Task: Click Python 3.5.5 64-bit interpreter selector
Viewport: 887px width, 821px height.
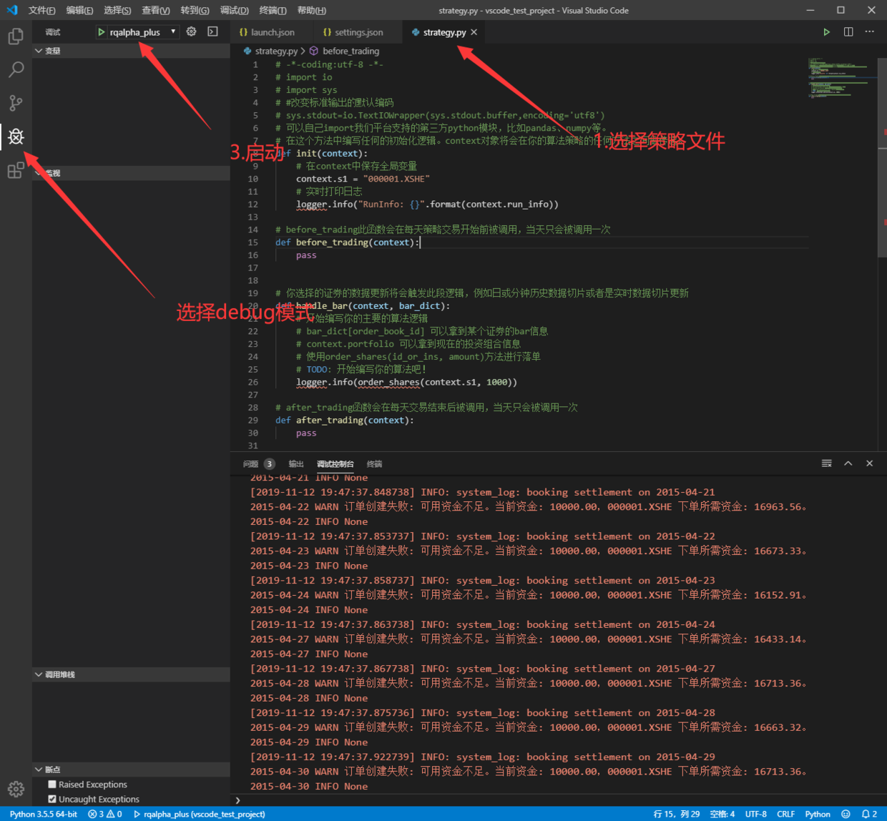Action: tap(44, 814)
